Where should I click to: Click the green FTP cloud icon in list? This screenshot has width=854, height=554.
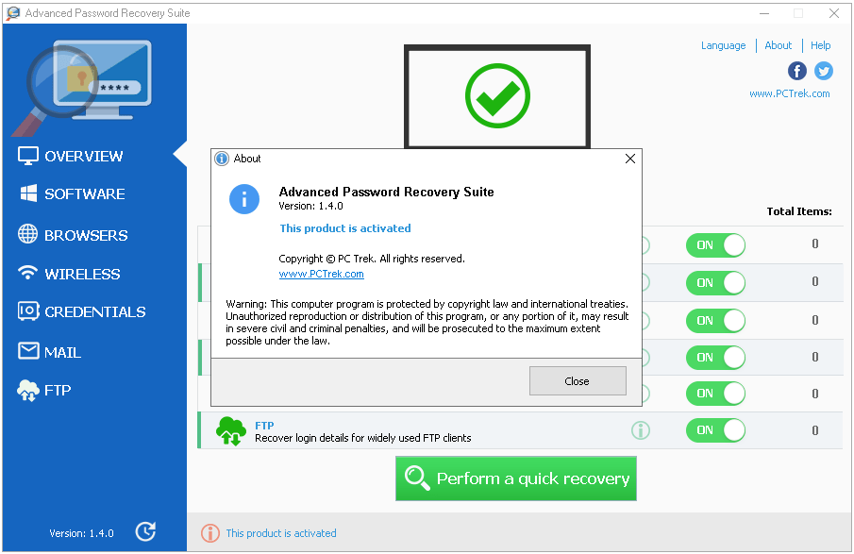pos(231,431)
